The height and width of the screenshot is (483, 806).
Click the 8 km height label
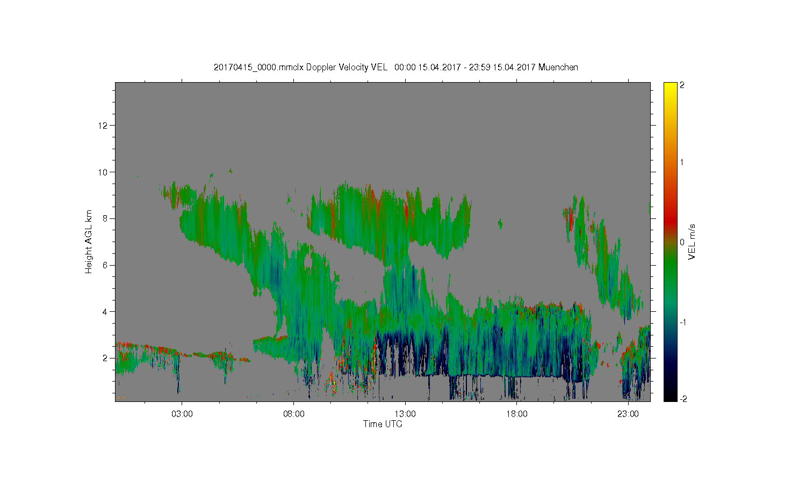(106, 218)
